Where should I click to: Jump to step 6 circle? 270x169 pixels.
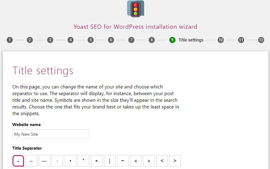pyautogui.click(x=111, y=40)
